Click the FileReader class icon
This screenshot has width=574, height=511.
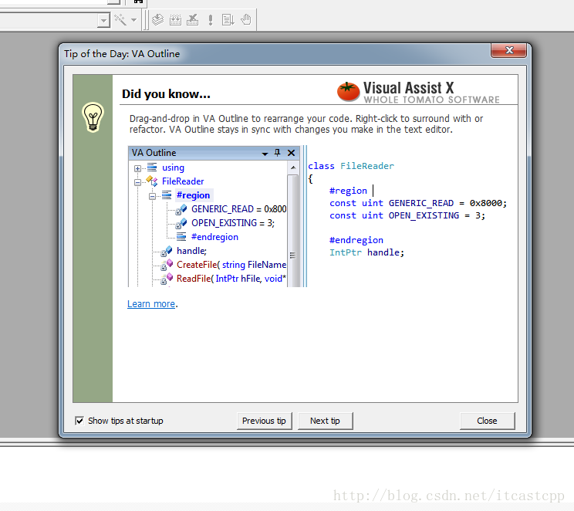tap(152, 181)
